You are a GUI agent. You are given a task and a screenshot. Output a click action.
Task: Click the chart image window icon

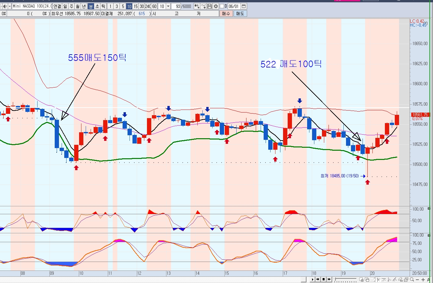click(x=406, y=279)
